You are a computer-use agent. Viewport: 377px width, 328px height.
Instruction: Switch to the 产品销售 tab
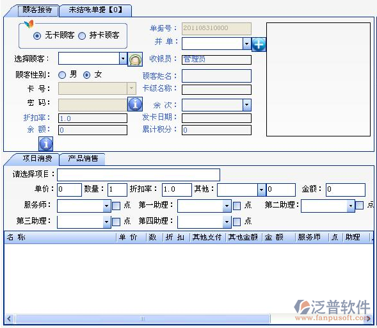pyautogui.click(x=83, y=159)
